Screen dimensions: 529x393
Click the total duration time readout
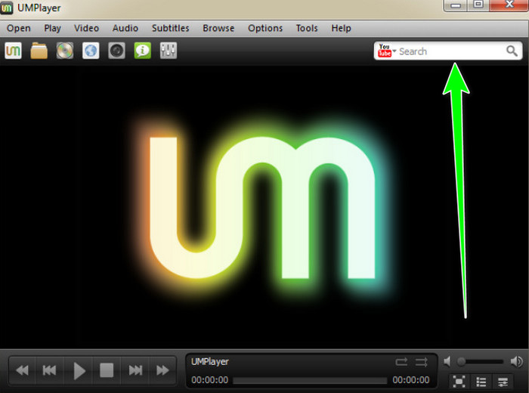(411, 380)
